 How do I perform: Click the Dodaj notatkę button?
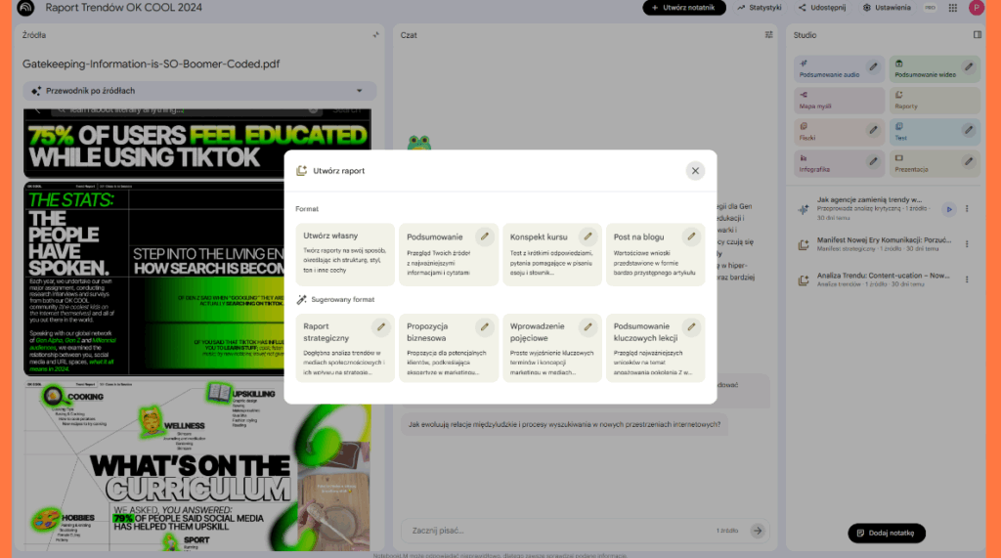point(886,533)
